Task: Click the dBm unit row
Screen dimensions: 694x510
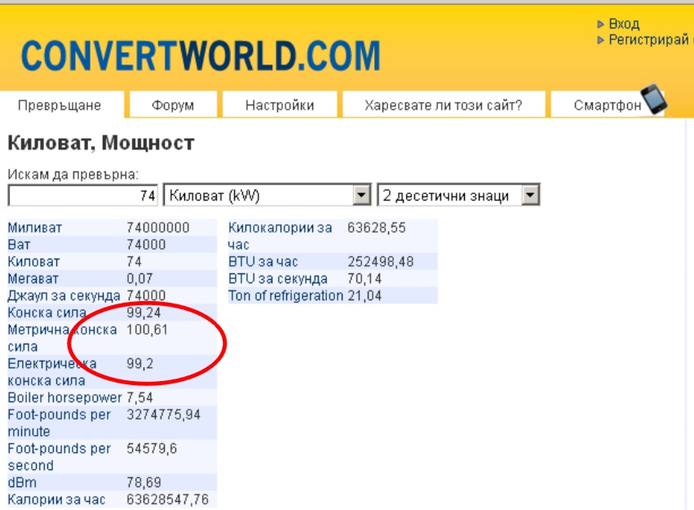Action: click(x=22, y=482)
